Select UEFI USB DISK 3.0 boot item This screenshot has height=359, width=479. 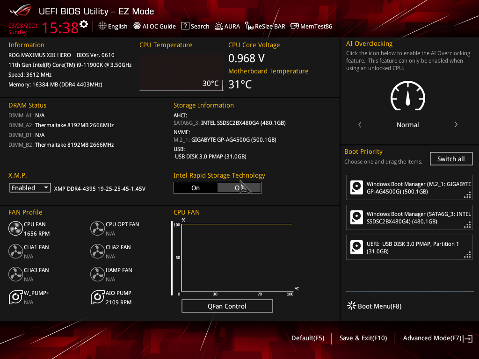coord(409,247)
